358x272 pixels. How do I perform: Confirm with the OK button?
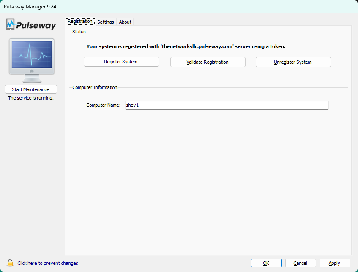[266, 263]
